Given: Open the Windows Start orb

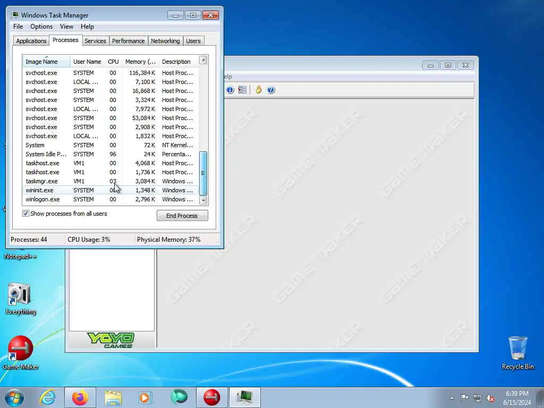Looking at the screenshot, I should coord(14,397).
